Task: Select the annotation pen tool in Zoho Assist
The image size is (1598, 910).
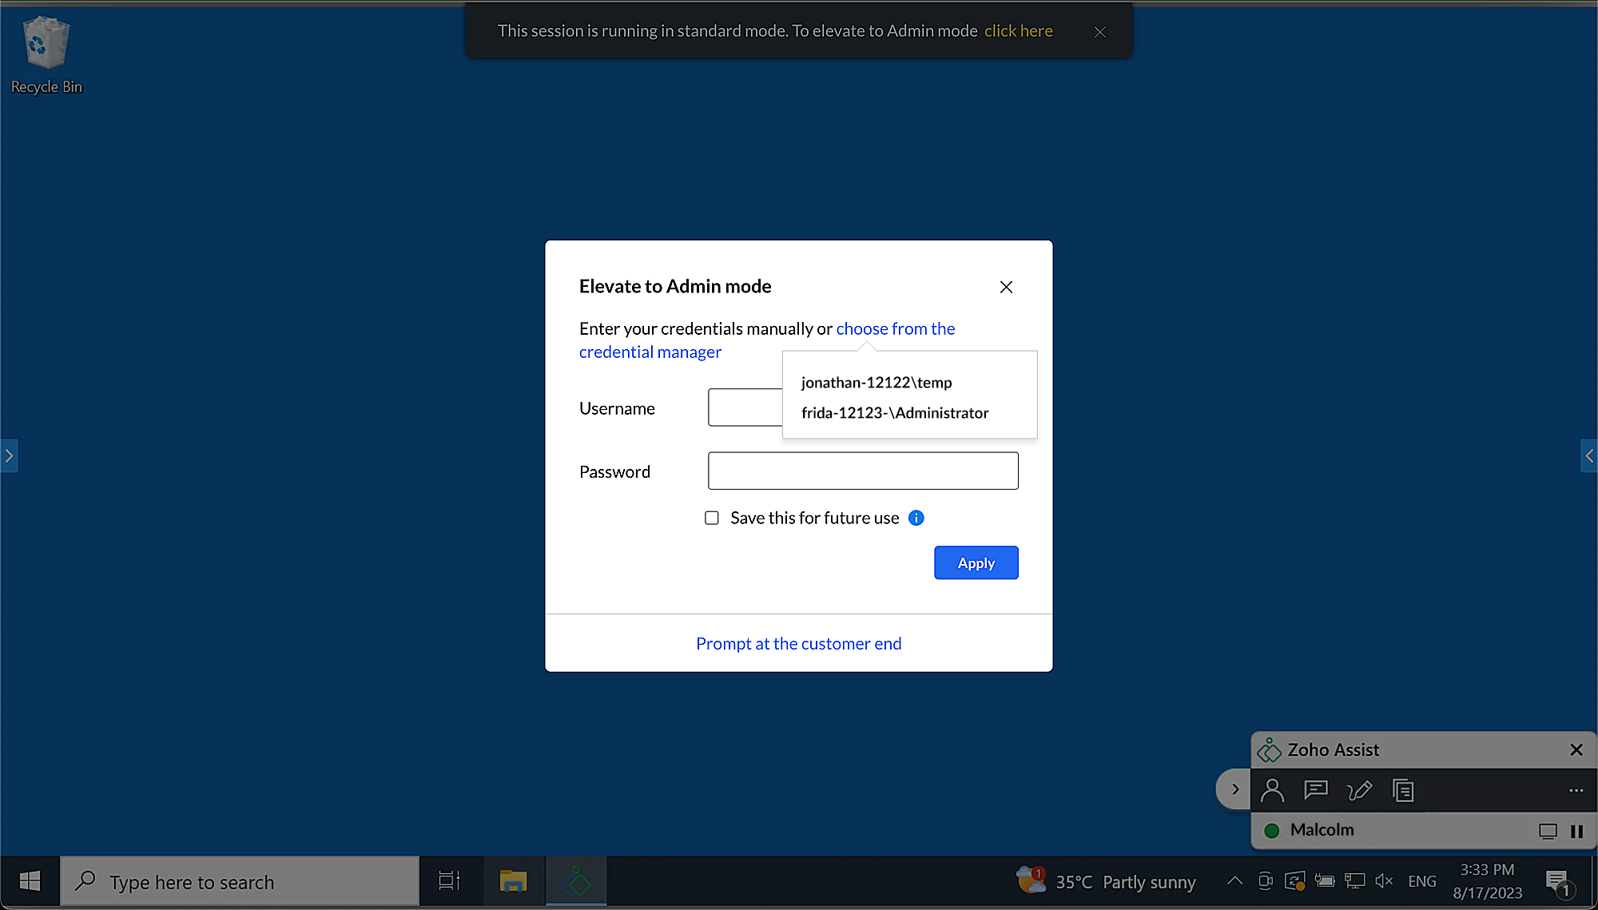Action: 1359,790
